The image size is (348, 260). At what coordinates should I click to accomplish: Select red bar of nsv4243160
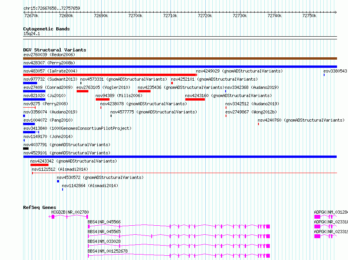[195, 99]
